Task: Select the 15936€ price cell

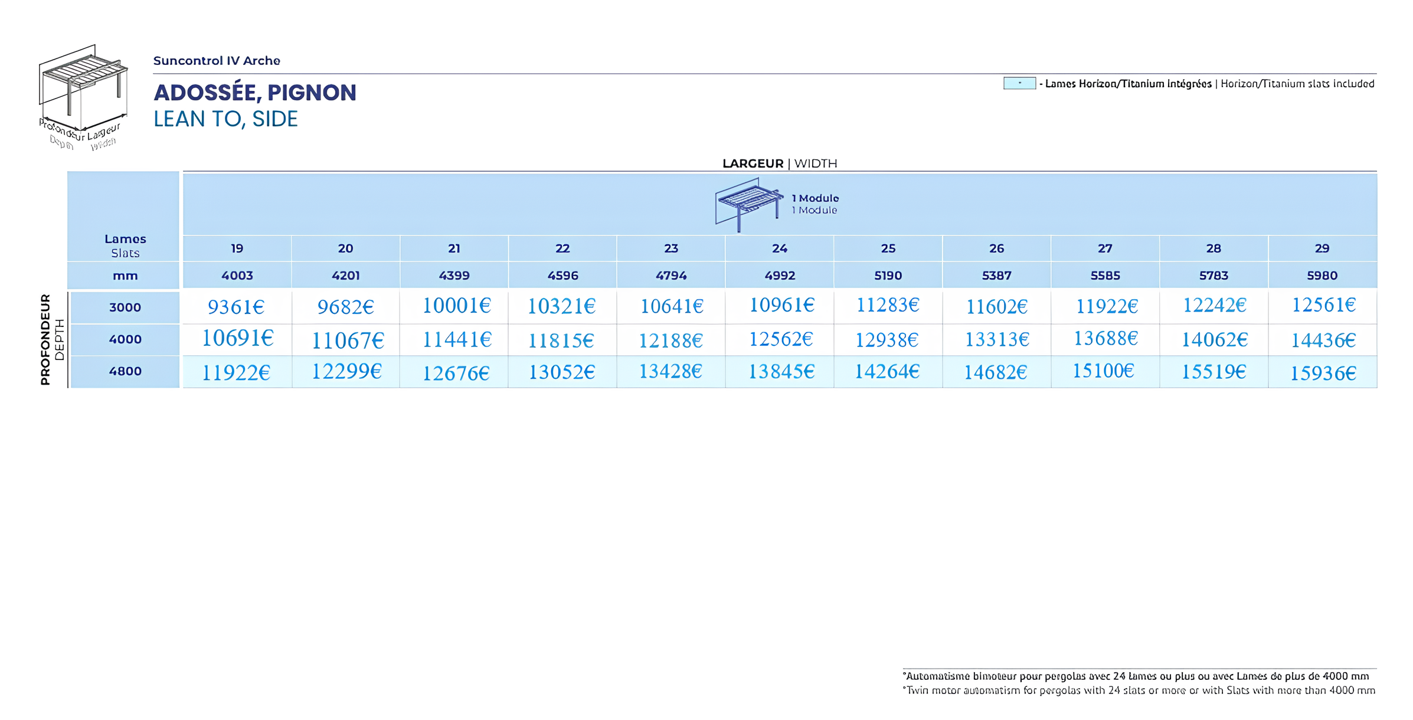Action: (x=1323, y=373)
